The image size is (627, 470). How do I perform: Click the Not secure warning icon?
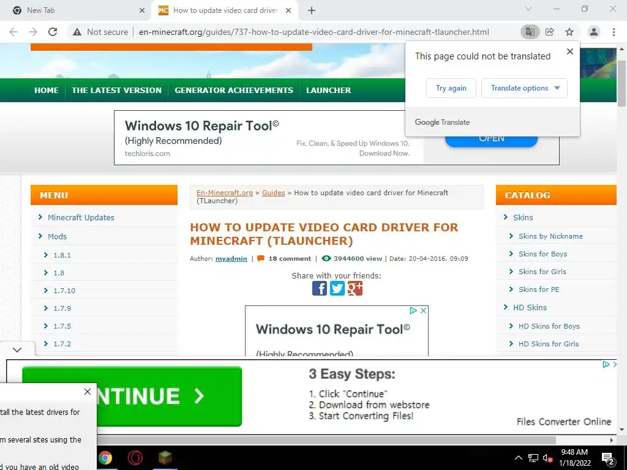coord(77,32)
